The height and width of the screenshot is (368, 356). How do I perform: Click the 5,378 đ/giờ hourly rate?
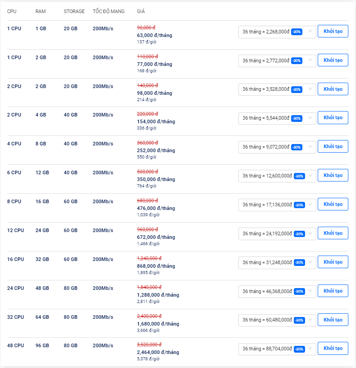tap(148, 359)
